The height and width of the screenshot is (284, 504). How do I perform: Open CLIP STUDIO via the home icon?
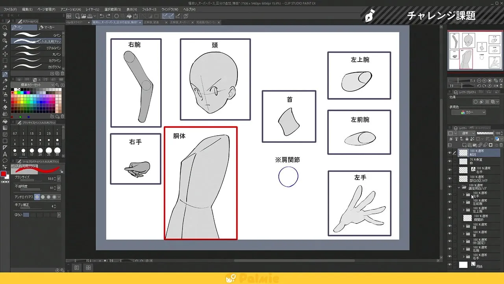[69, 16]
